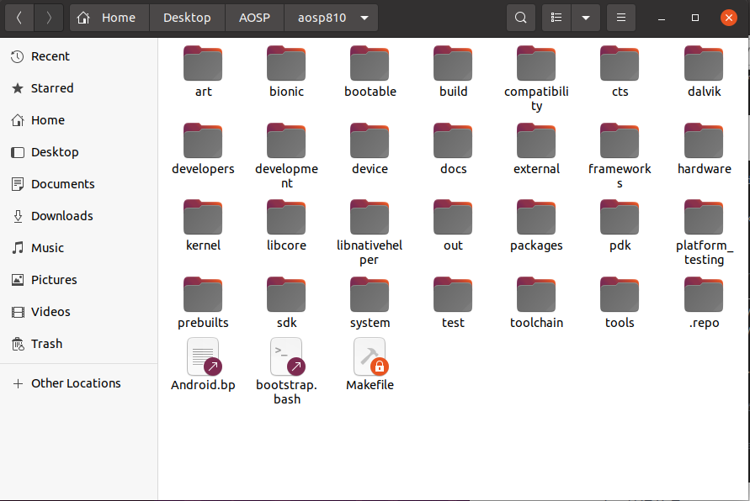Viewport: 750px width, 501px height.
Task: Go forward with the next arrow
Action: pyautogui.click(x=48, y=18)
